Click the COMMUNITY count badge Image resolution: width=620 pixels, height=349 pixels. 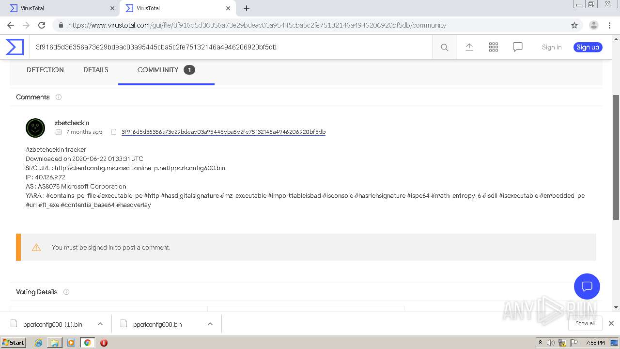(189, 70)
